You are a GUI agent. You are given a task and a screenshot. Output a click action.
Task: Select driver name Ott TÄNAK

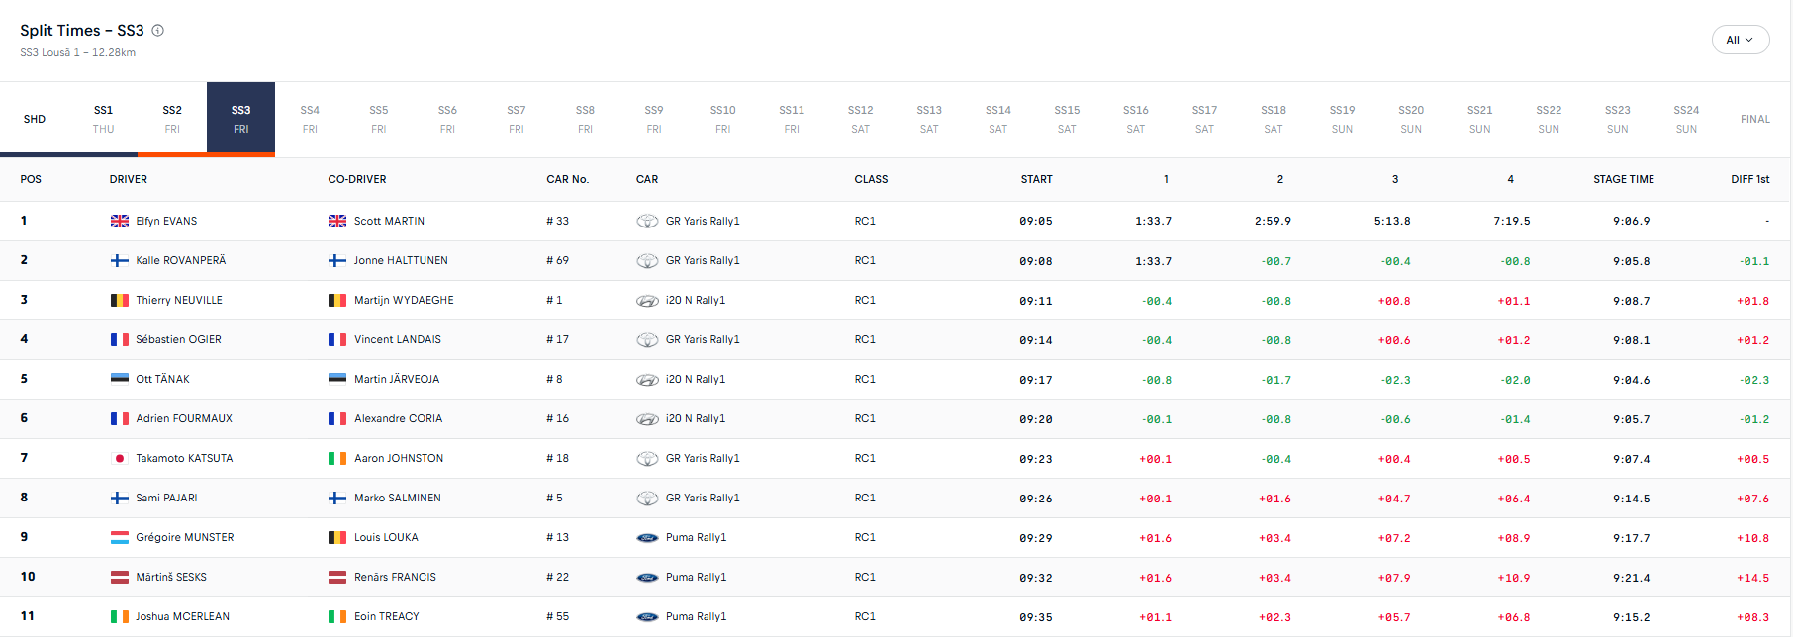coord(163,379)
